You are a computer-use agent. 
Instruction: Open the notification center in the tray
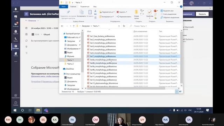[208, 110]
